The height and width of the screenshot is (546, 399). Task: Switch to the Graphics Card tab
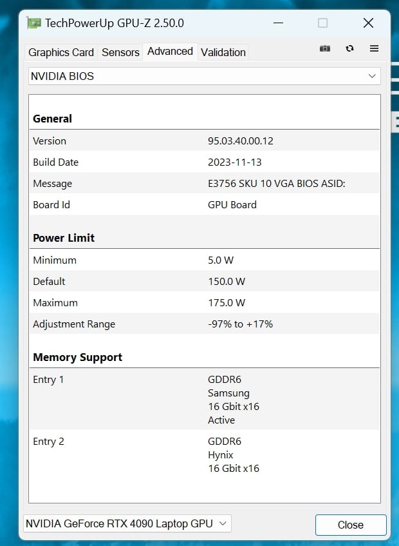click(x=61, y=52)
